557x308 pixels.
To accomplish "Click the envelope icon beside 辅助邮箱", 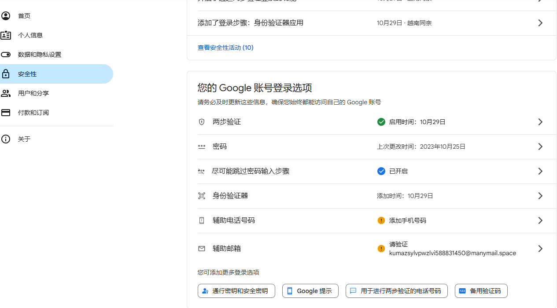I will [x=202, y=249].
